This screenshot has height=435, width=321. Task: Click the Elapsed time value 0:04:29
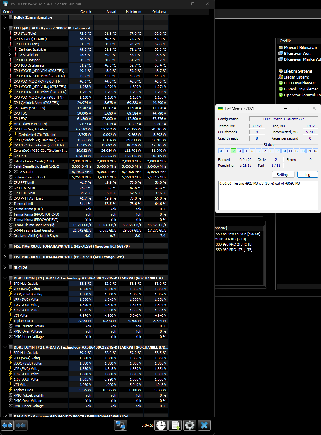click(x=245, y=160)
